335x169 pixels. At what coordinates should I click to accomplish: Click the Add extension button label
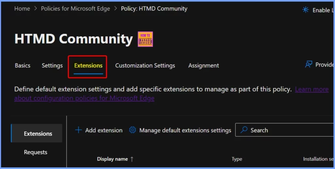click(104, 130)
